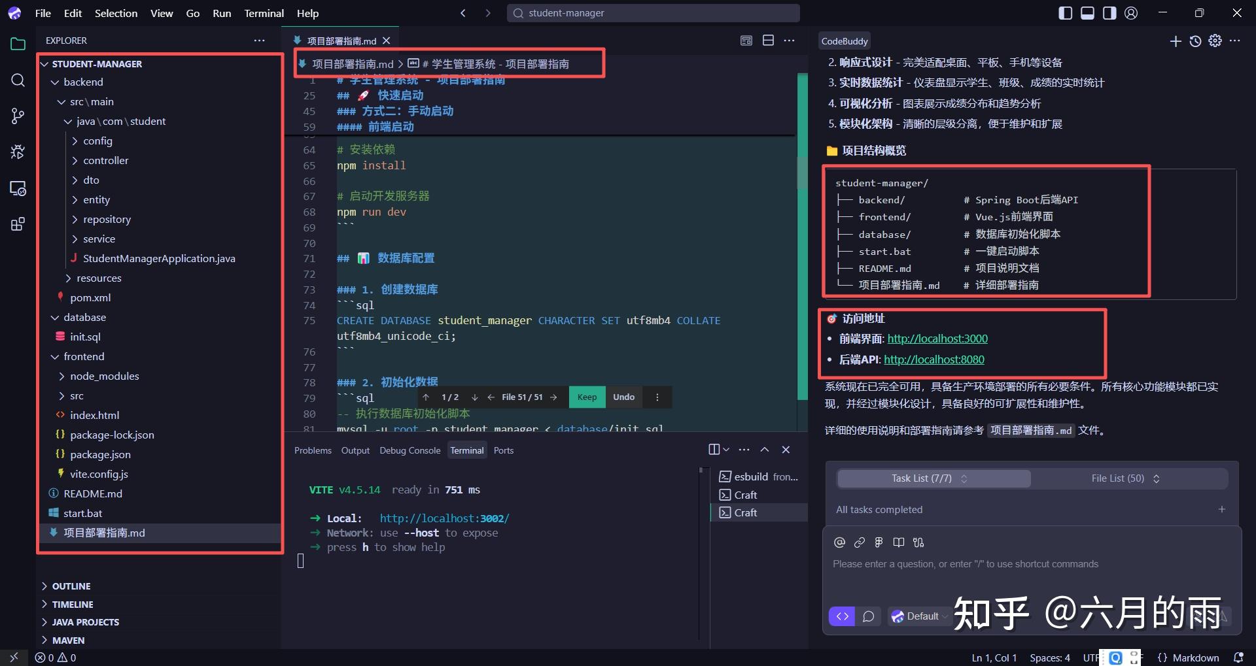This screenshot has width=1256, height=666.
Task: Switch to the Problems tab
Action: click(313, 450)
